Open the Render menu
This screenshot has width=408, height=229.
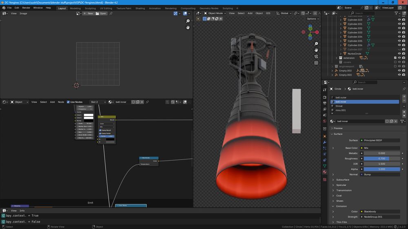pos(26,8)
